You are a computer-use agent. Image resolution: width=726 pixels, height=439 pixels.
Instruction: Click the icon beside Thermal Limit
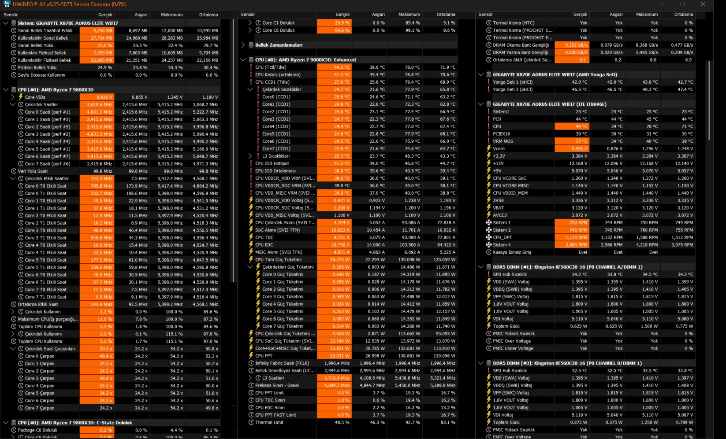(x=251, y=422)
